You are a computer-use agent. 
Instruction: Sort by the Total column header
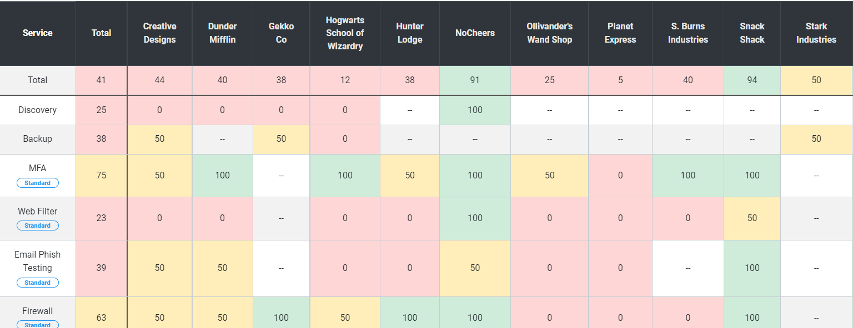pyautogui.click(x=101, y=33)
